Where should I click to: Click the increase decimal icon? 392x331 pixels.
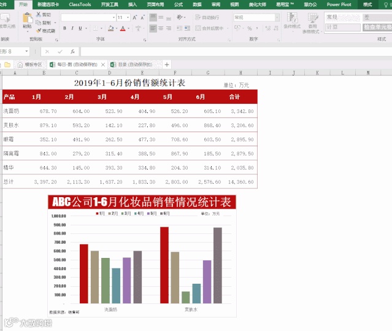coord(268,28)
